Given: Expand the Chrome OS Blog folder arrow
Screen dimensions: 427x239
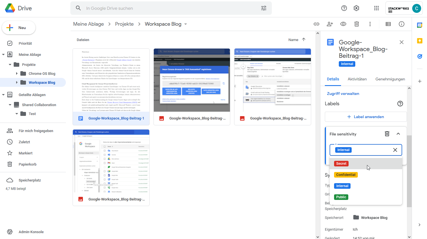Looking at the screenshot, I should point(17,73).
